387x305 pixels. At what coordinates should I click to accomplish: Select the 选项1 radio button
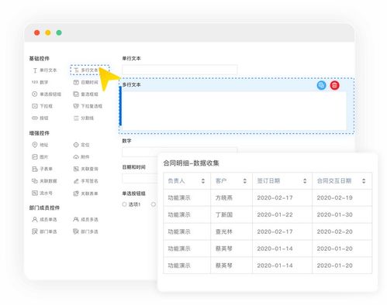124,204
